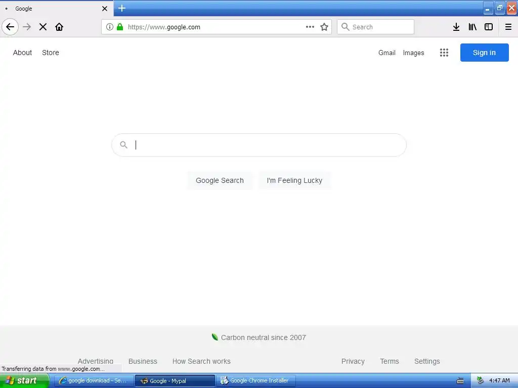Click the forward arrow navigation button

point(27,27)
